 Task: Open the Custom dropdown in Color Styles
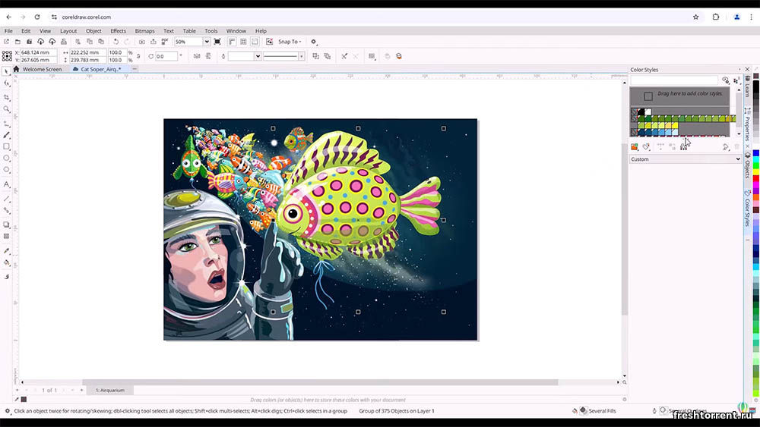tap(686, 159)
